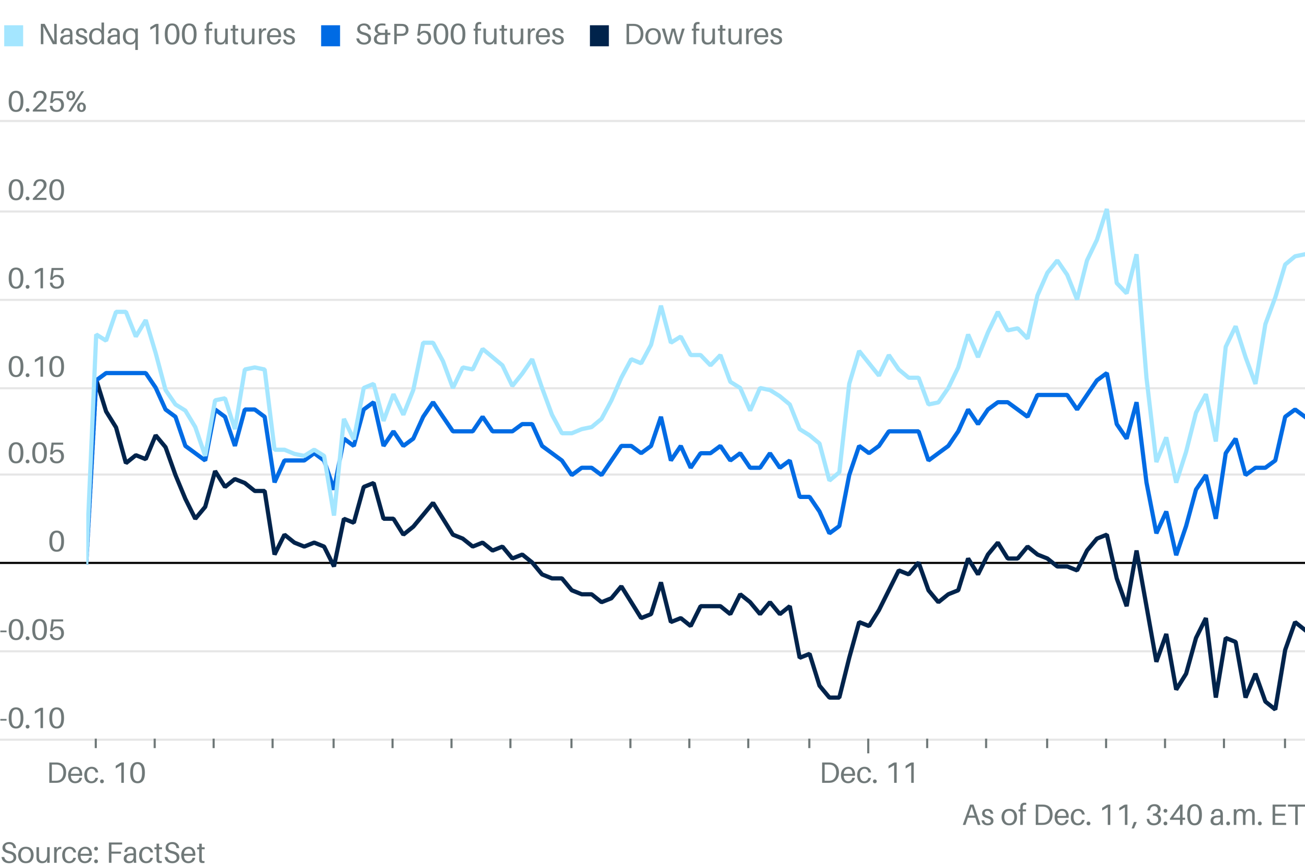The width and height of the screenshot is (1305, 867).
Task: Click the Nasdaq 100 futures legend swatch
Action: point(14,35)
